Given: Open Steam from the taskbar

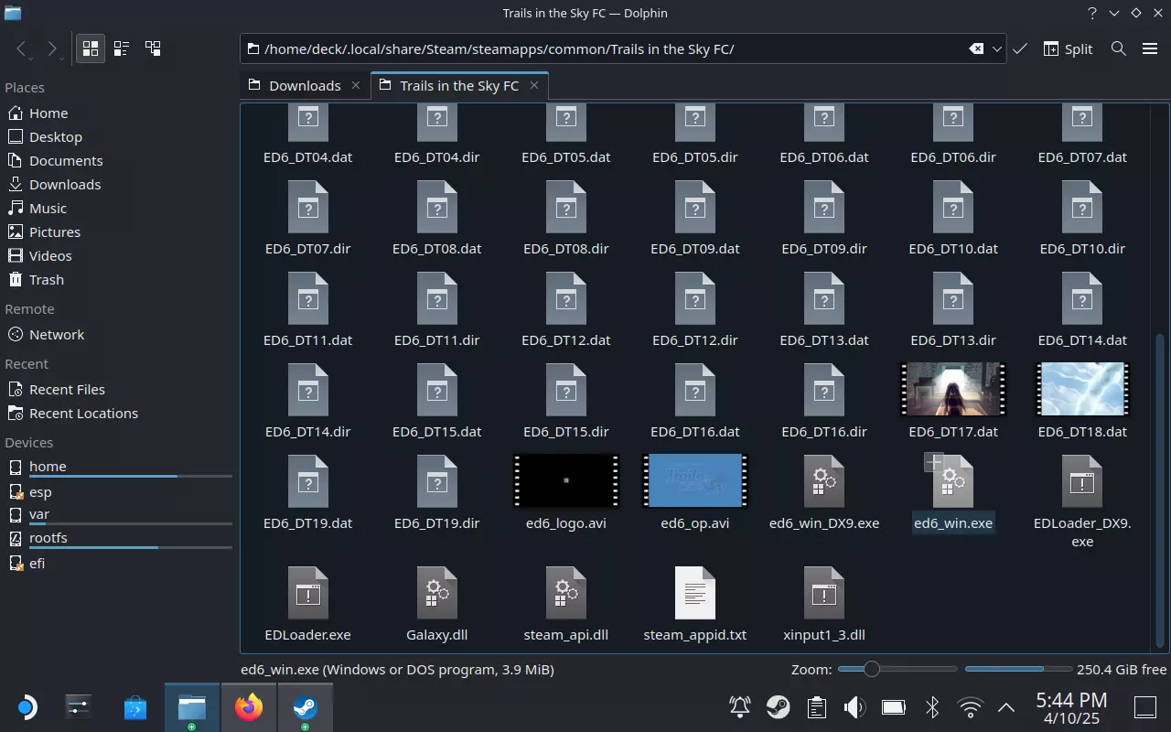Looking at the screenshot, I should [x=305, y=707].
